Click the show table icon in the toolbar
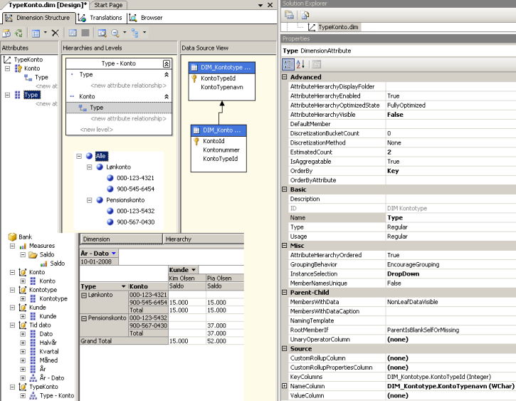Image resolution: width=516 pixels, height=401 pixels. tap(73, 33)
